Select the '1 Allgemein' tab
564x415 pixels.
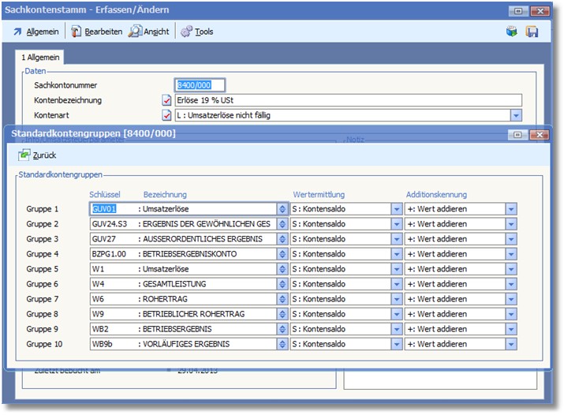point(39,58)
